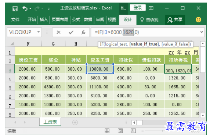Switch to Page Break Preview icon
This screenshot has height=138, width=210.
click(x=133, y=131)
